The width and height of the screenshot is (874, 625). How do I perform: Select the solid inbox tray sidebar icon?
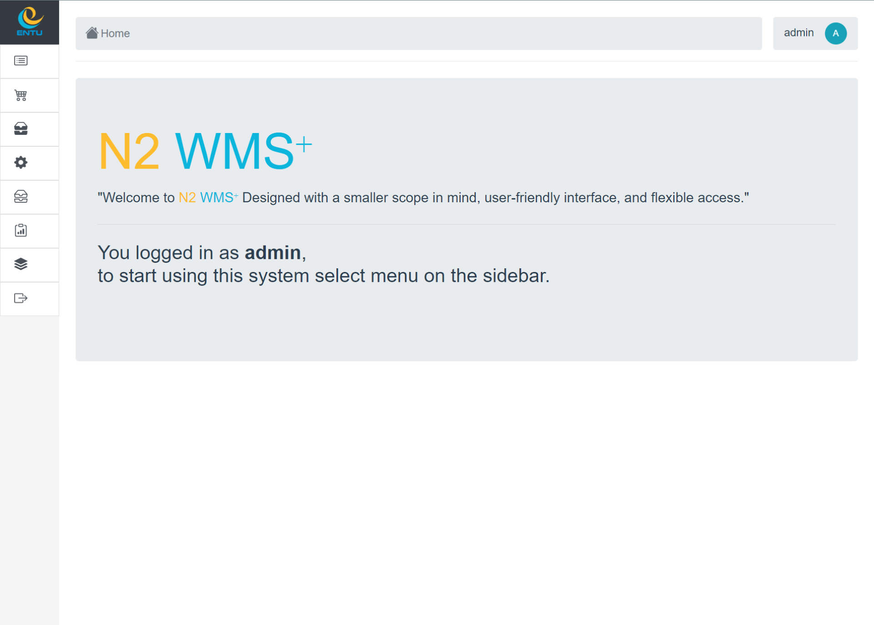pyautogui.click(x=21, y=129)
